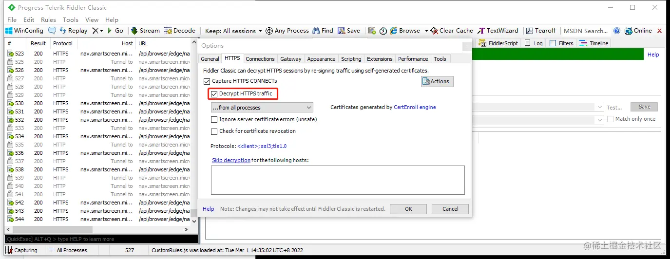
Task: Cancel the Options dialog
Action: (450, 209)
